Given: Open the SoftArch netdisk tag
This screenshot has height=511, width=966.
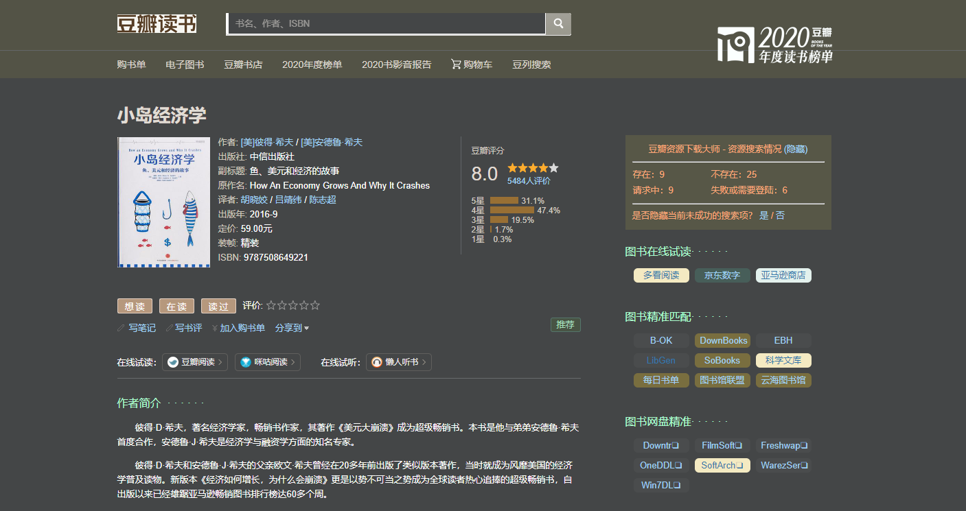Looking at the screenshot, I should (722, 465).
